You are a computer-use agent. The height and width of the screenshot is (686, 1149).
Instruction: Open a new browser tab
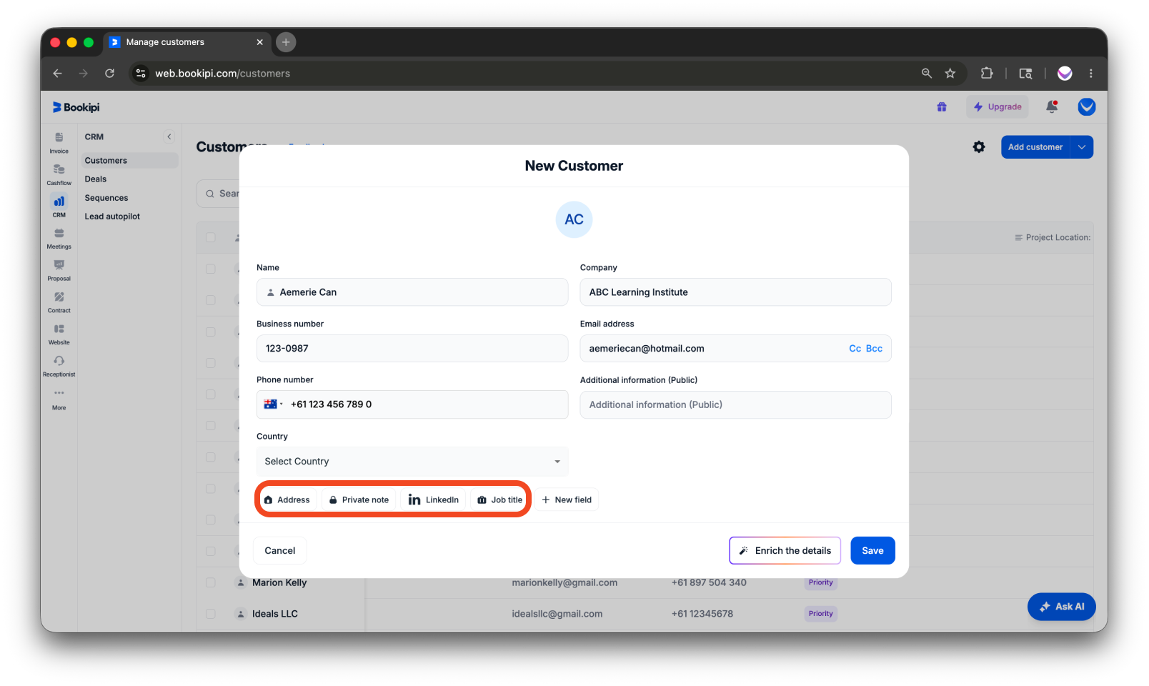(x=286, y=42)
